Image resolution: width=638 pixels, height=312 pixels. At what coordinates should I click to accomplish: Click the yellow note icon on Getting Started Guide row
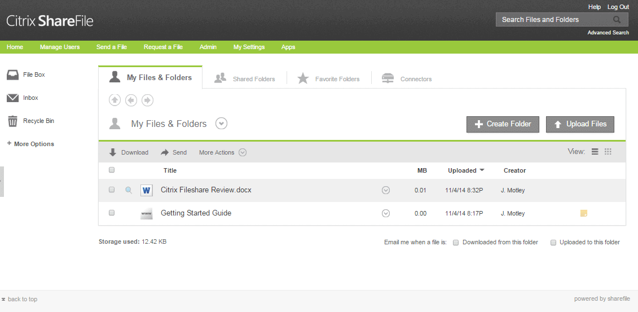[x=584, y=213]
